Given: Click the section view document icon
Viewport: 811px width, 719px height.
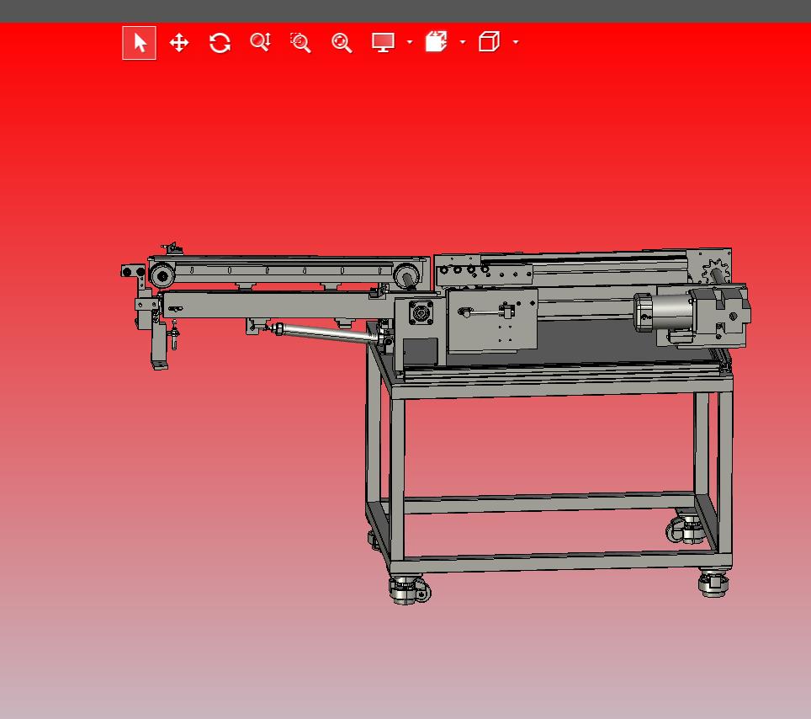Looking at the screenshot, I should (437, 42).
